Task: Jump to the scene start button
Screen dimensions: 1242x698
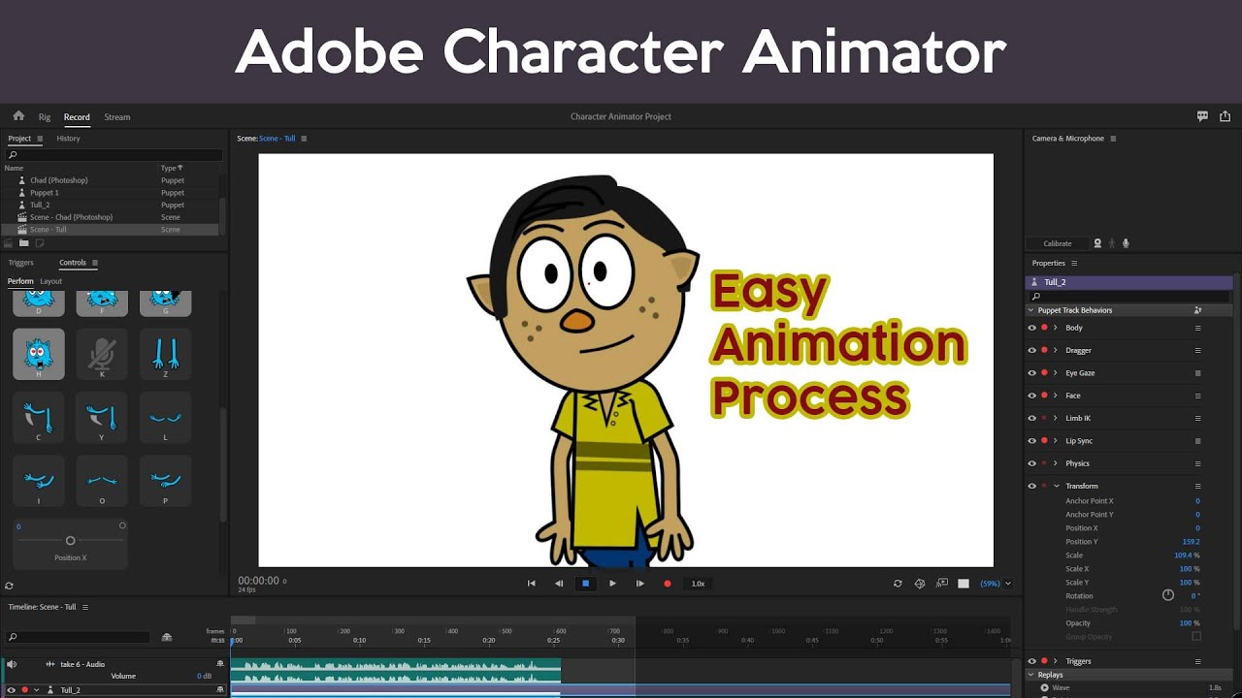Action: click(x=531, y=584)
